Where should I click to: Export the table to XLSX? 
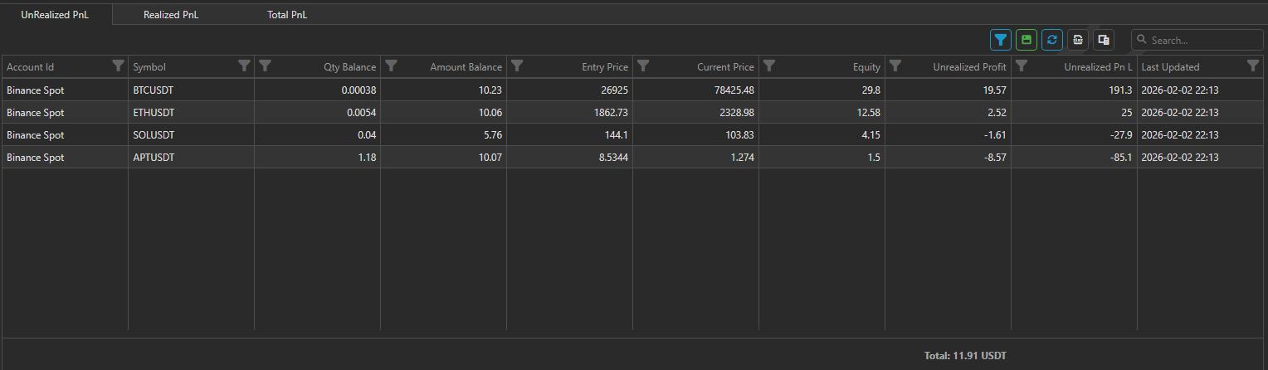(x=1078, y=40)
